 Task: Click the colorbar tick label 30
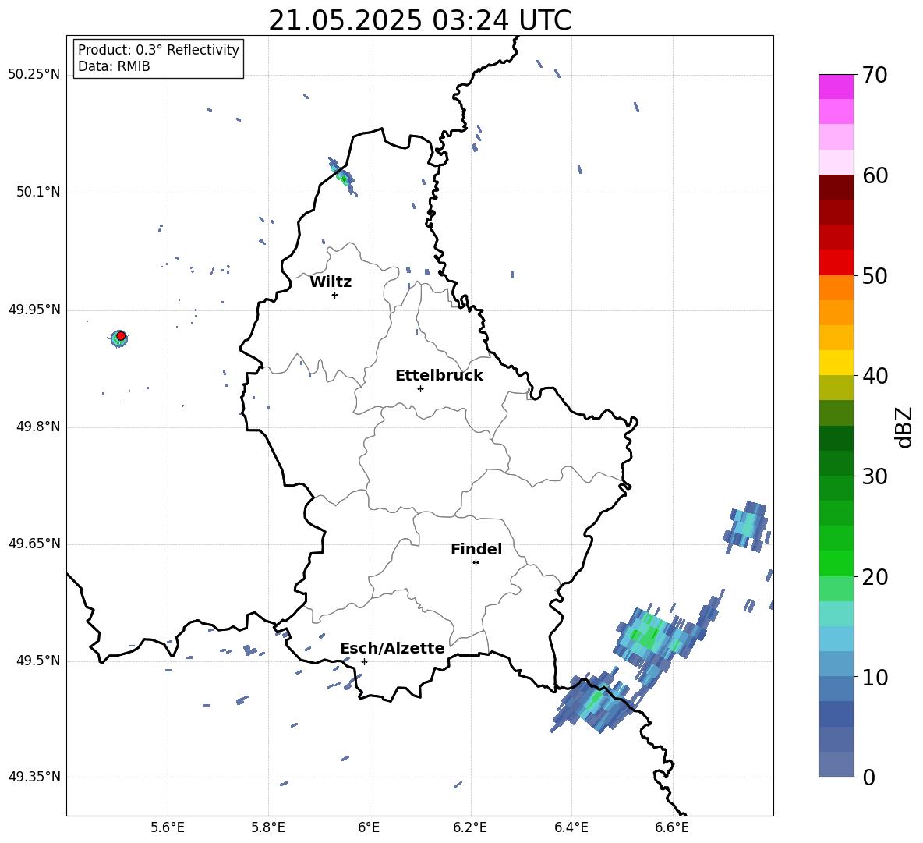click(875, 476)
